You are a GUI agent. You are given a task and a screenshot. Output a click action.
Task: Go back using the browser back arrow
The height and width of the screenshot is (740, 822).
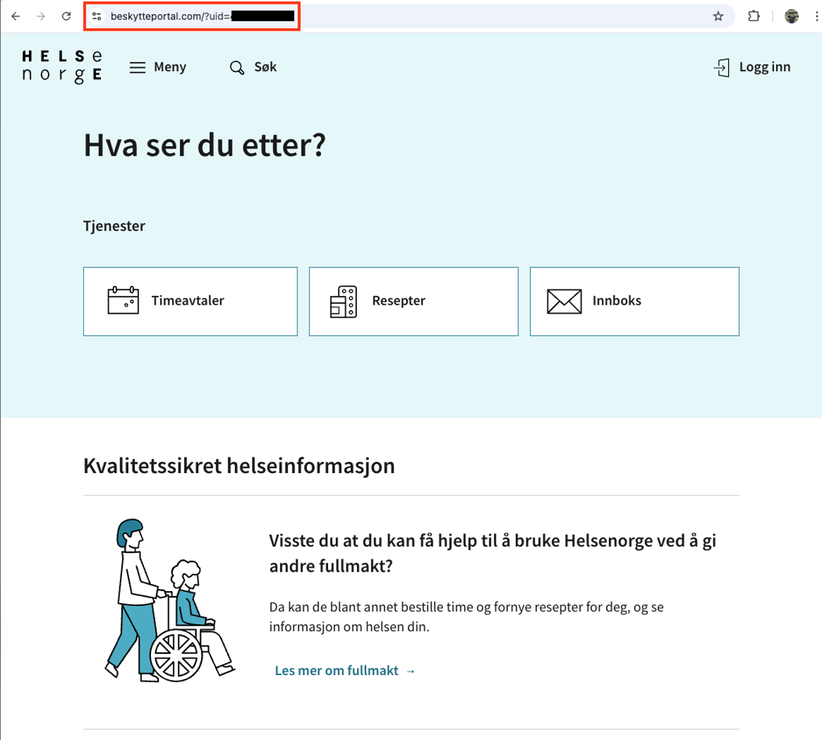16,15
